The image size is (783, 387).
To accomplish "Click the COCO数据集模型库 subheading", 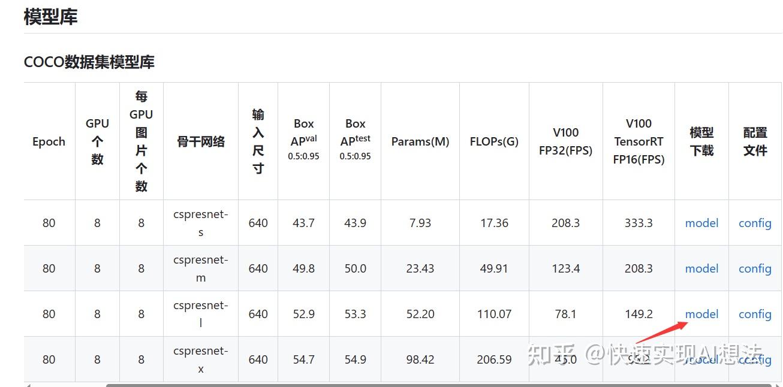I will click(89, 62).
